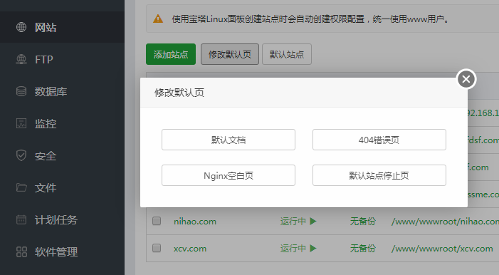Open the nihao.com site link

195,222
